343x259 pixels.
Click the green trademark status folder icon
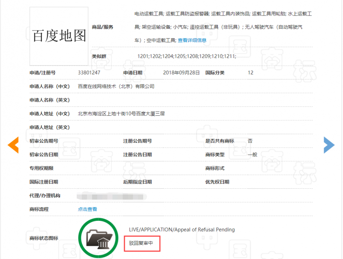pos(98,238)
